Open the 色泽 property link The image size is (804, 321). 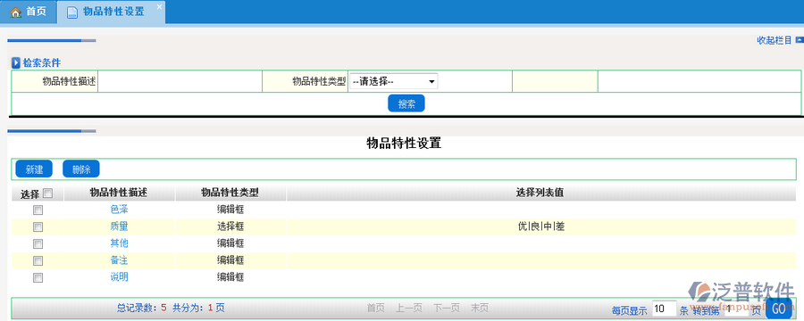coord(119,210)
